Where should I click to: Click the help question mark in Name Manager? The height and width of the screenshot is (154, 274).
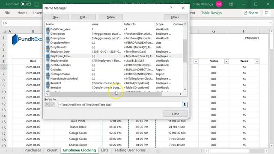click(171, 8)
